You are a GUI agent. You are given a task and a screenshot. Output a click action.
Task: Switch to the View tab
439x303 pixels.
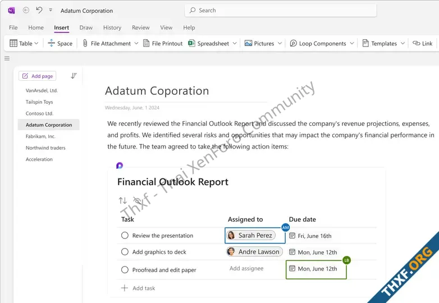(166, 27)
